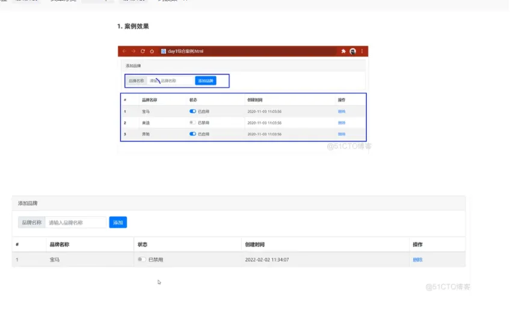Viewport: 510px width, 319px height.
Task: Click 删除 link in example row 3
Action: coord(342,134)
